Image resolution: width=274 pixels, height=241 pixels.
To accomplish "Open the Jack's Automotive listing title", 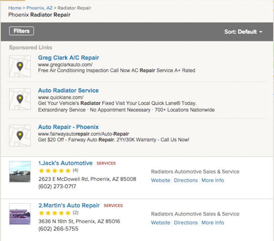I will tap(65, 163).
